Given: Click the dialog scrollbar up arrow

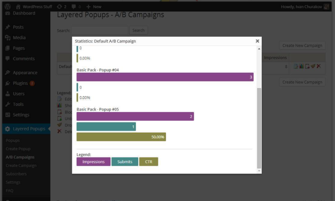Looking at the screenshot, I should click(x=259, y=49).
